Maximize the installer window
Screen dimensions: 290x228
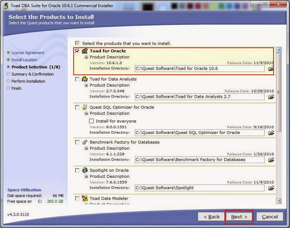(x=265, y=4)
